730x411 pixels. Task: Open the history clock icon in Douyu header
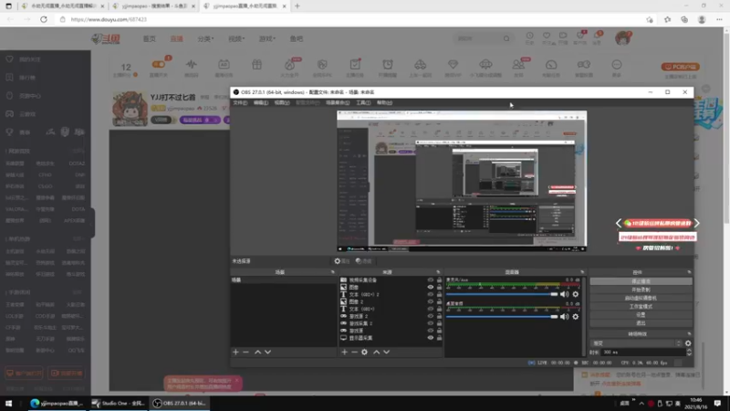pyautogui.click(x=530, y=37)
